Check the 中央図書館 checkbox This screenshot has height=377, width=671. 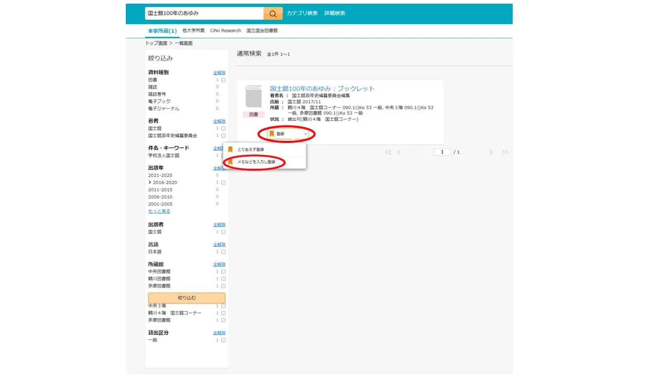point(223,272)
